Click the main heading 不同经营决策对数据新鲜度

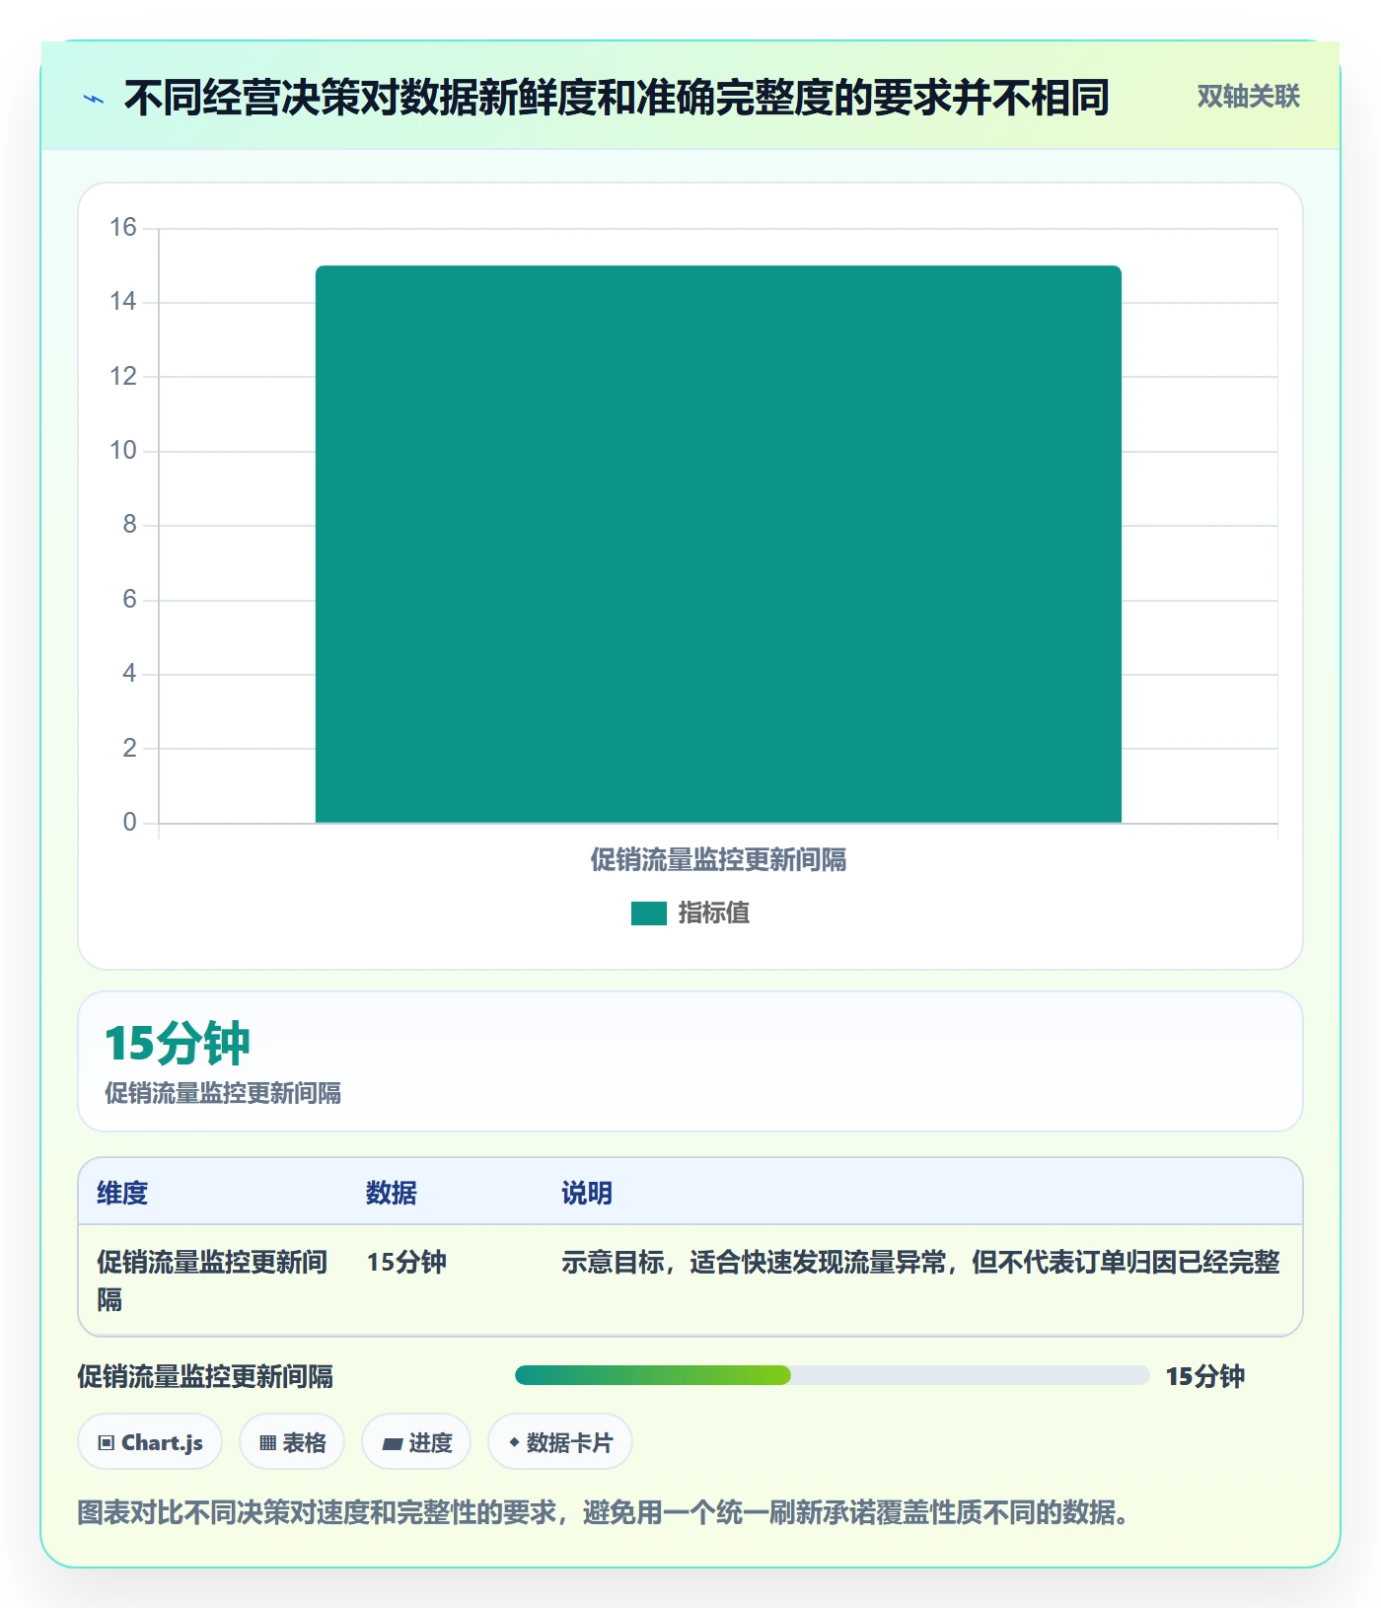click(617, 98)
